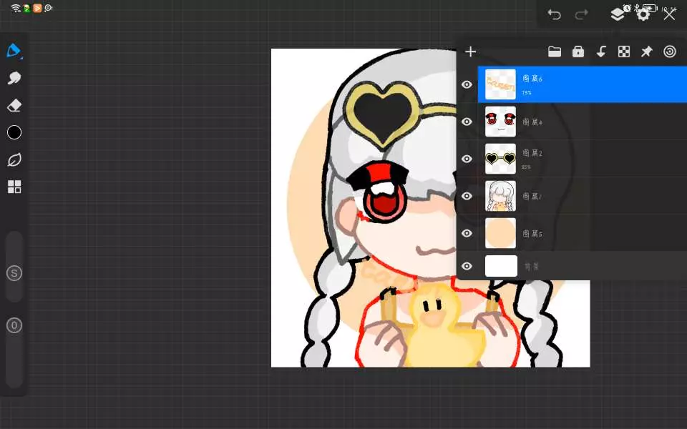Click the 75% opacity value of 图层6

[x=526, y=93]
